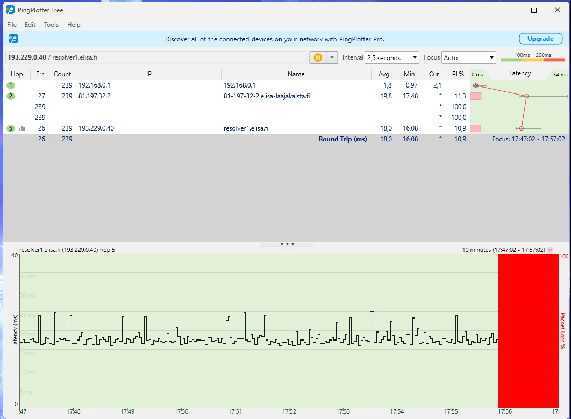Click the hop 5 green circle icon
The image size is (571, 419).
[x=11, y=128]
